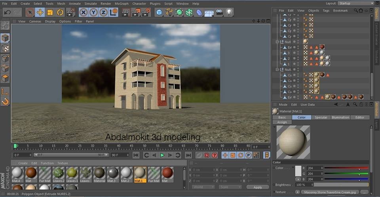Toggle the X-axis lock button
The width and height of the screenshot is (380, 197).
(84, 12)
